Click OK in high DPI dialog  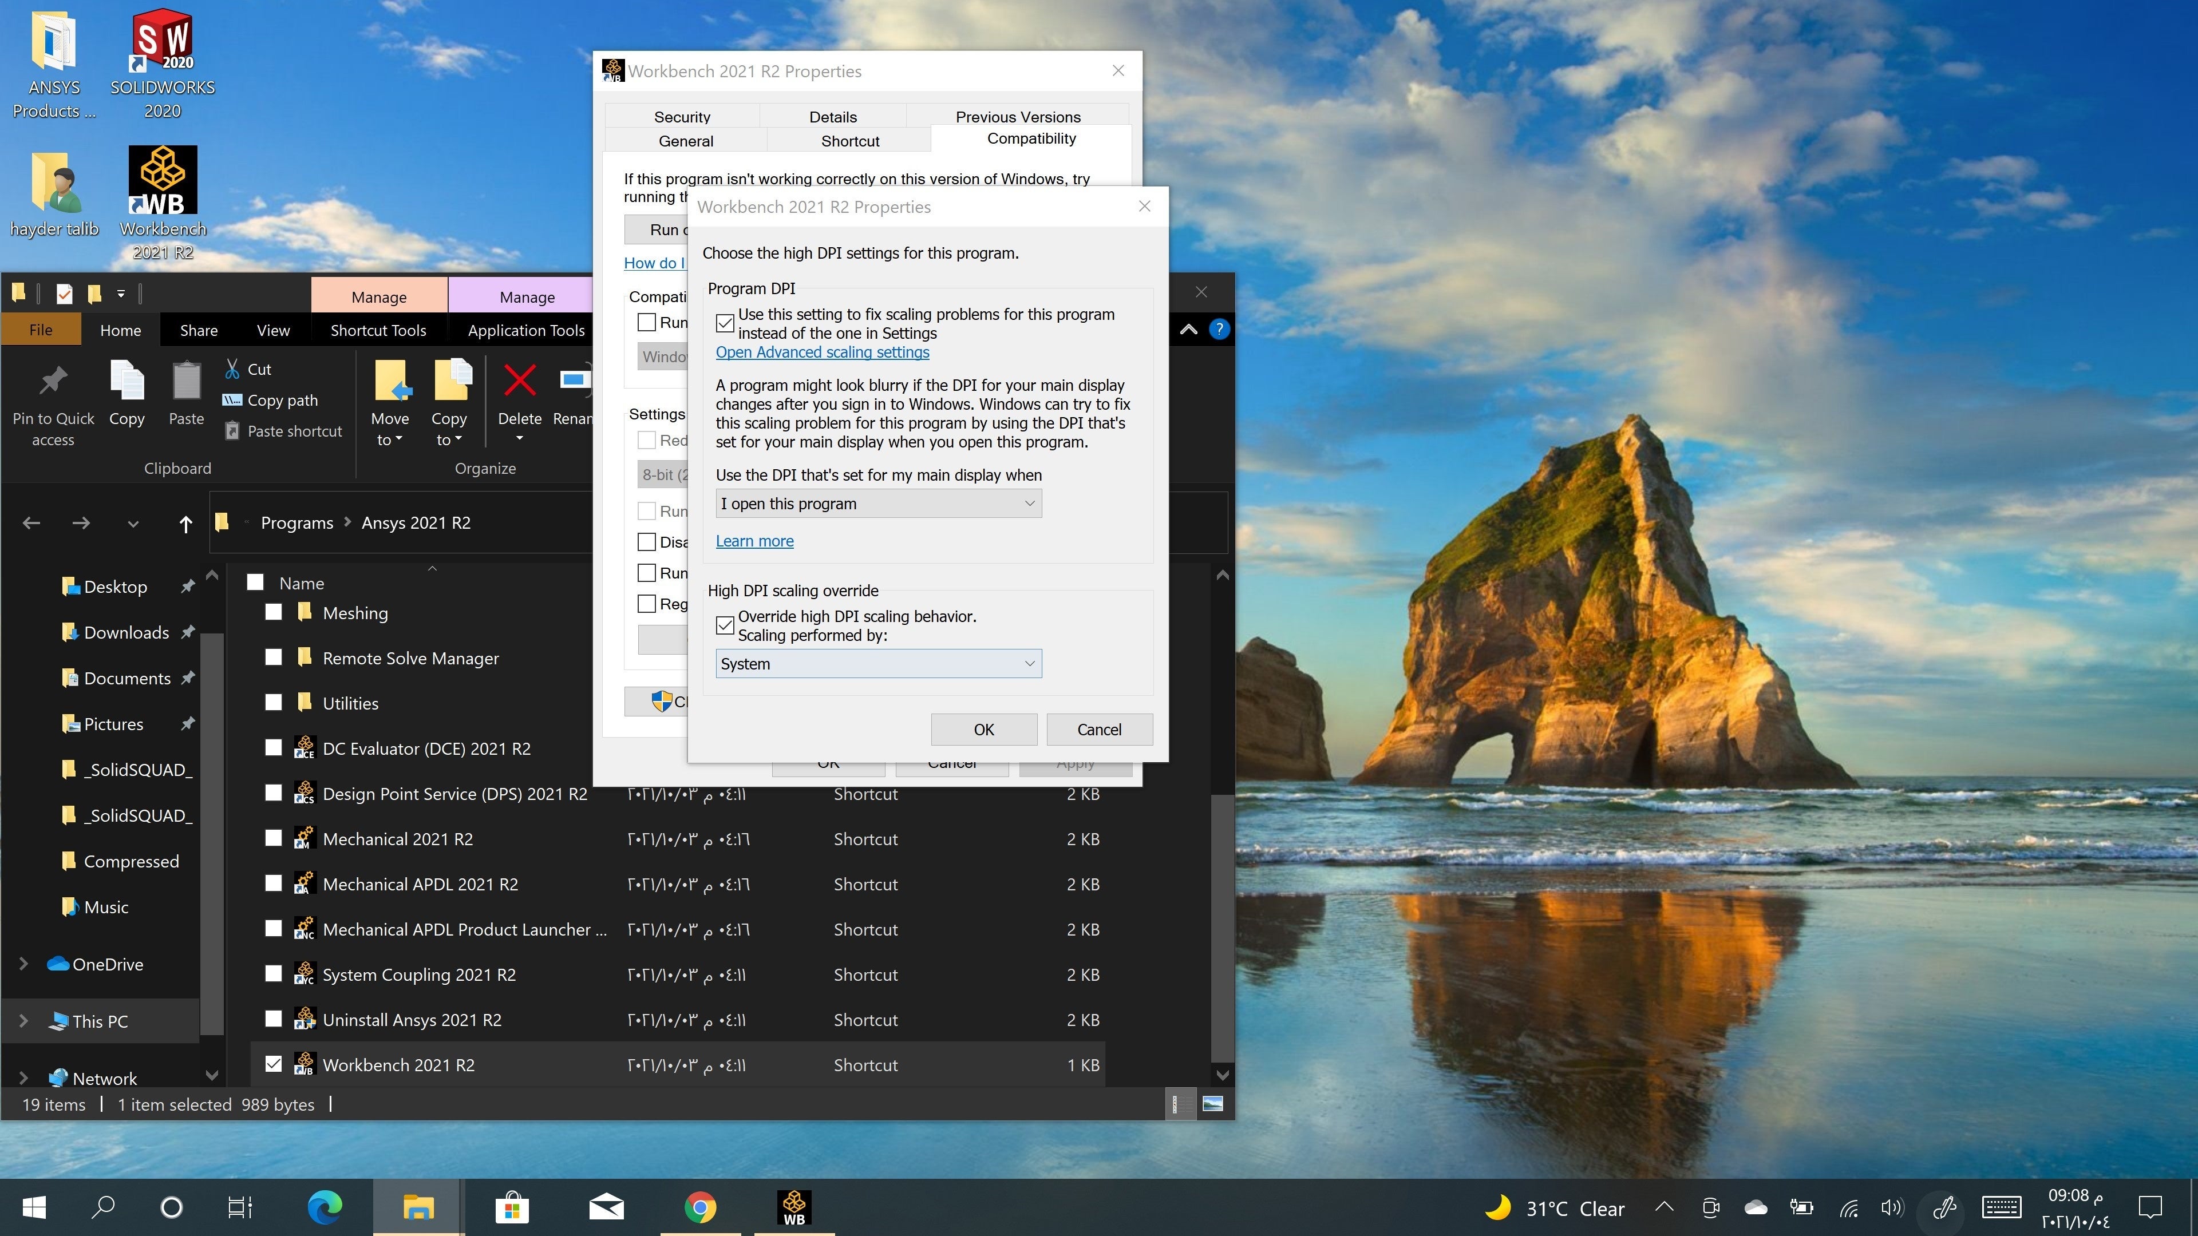(x=984, y=730)
